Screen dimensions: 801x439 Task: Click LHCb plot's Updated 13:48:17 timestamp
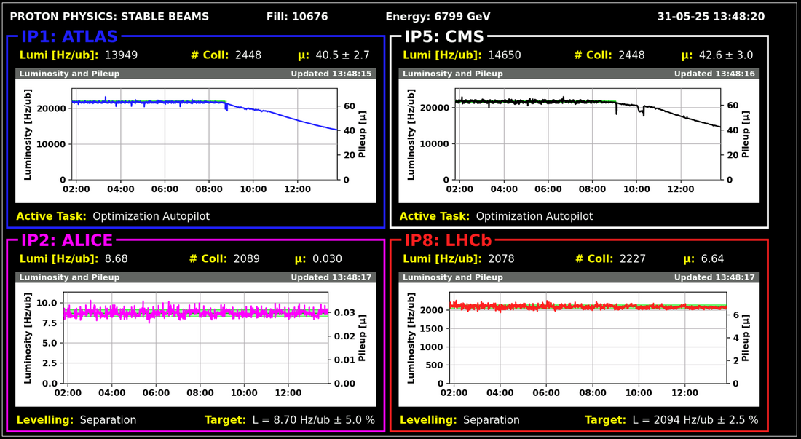[x=715, y=277]
